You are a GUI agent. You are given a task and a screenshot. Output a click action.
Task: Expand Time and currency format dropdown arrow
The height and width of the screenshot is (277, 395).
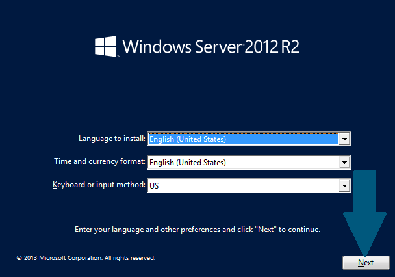point(344,163)
